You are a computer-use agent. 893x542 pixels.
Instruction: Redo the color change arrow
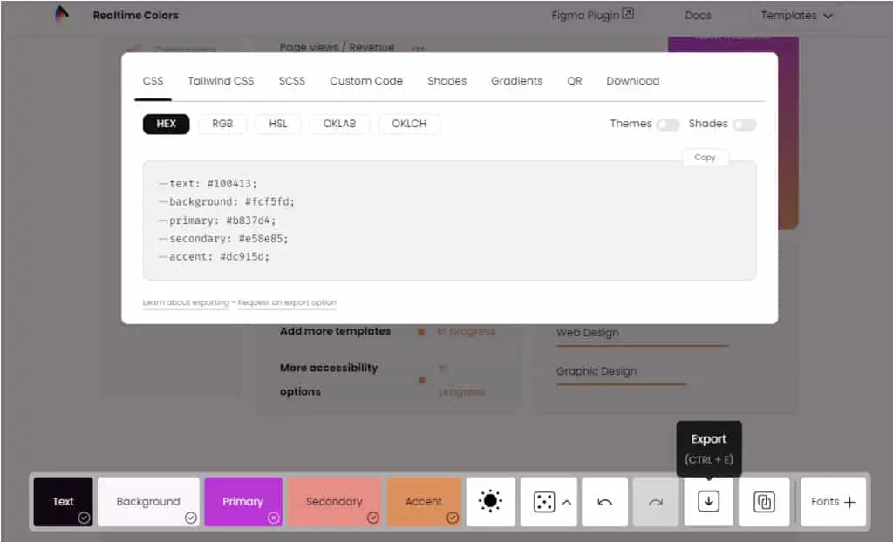click(656, 502)
